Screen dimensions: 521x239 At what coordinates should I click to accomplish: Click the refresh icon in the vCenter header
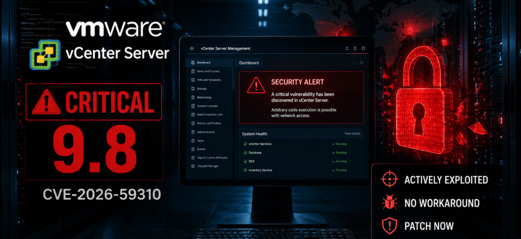tap(347, 48)
